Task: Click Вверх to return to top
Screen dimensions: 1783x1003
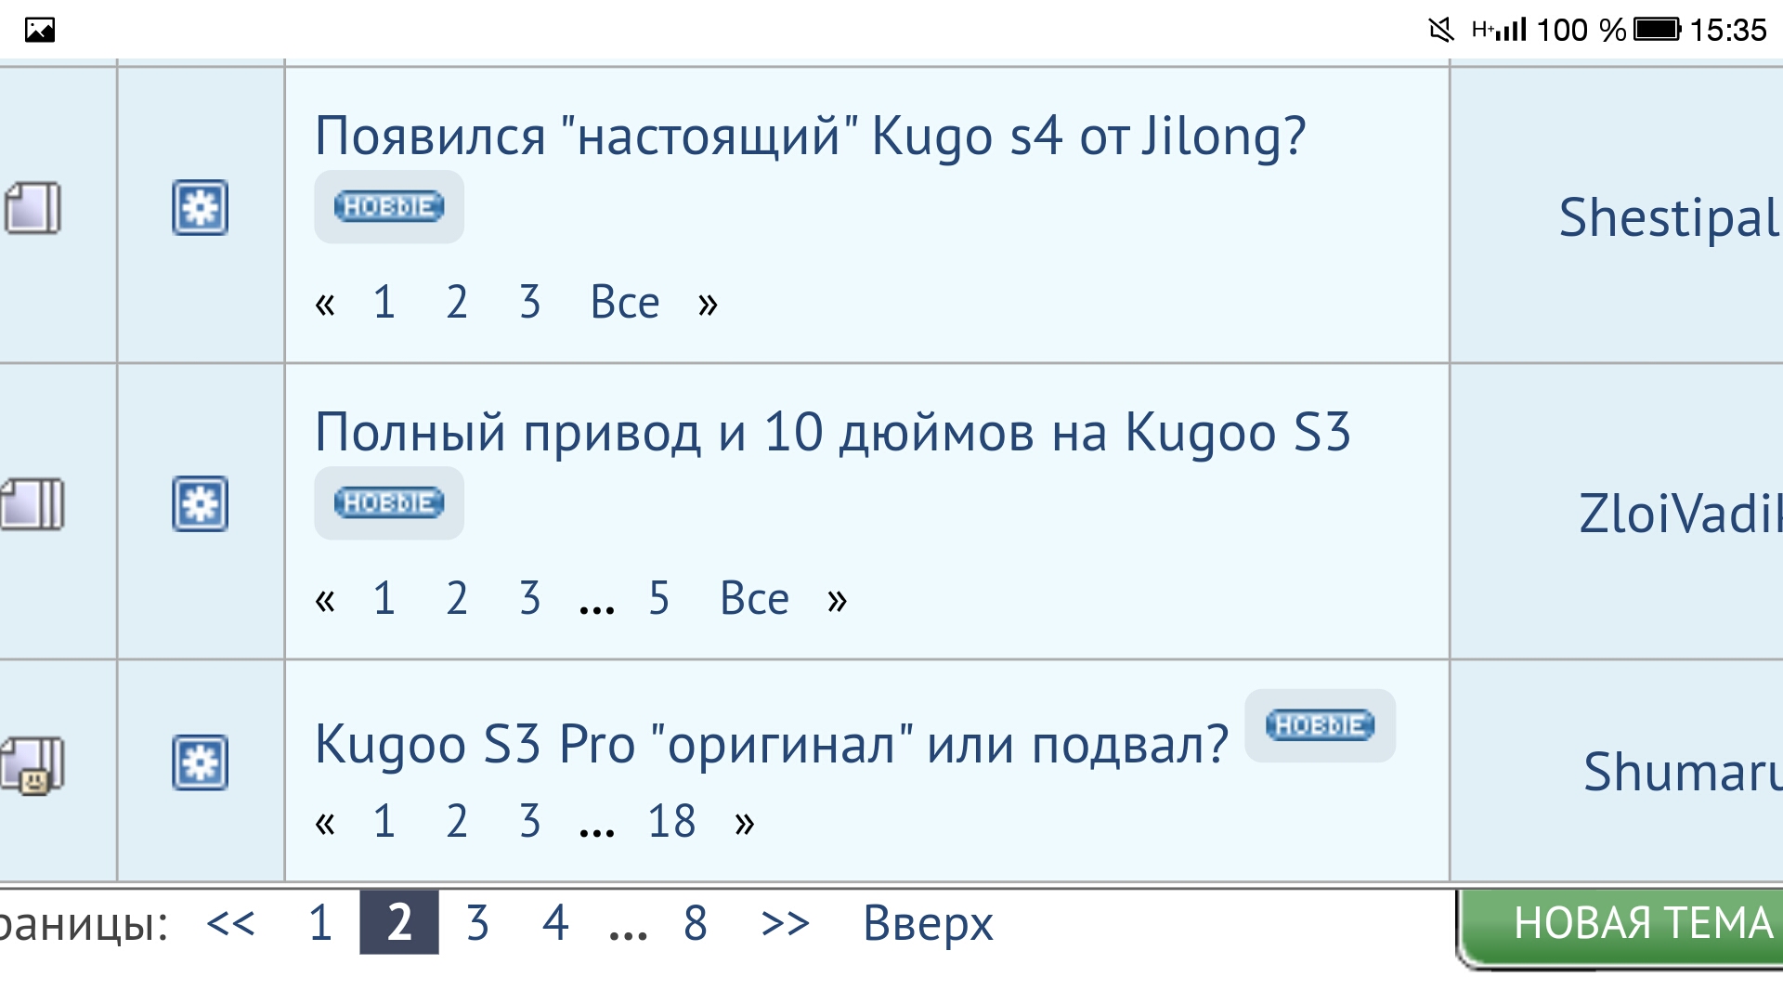Action: 928,923
